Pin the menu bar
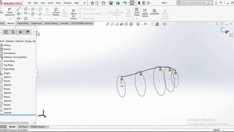This screenshot has width=234, height=132. [x=84, y=3]
